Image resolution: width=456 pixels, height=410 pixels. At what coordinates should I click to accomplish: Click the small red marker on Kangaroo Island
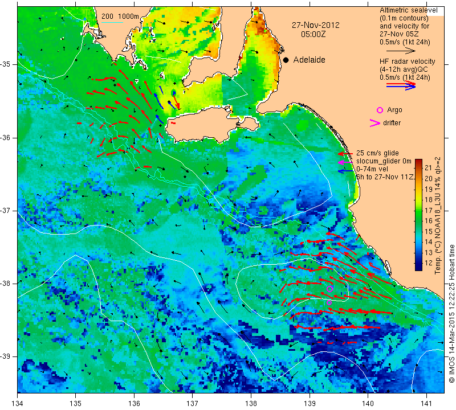tap(173, 123)
